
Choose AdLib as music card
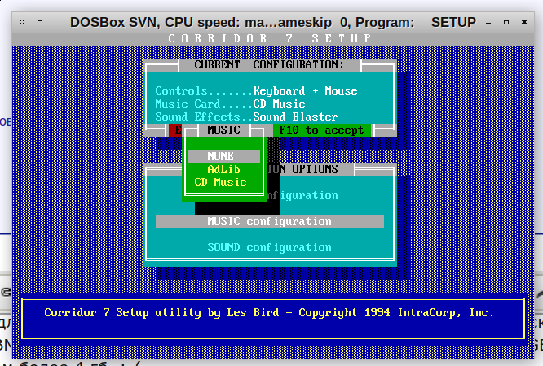(x=223, y=170)
